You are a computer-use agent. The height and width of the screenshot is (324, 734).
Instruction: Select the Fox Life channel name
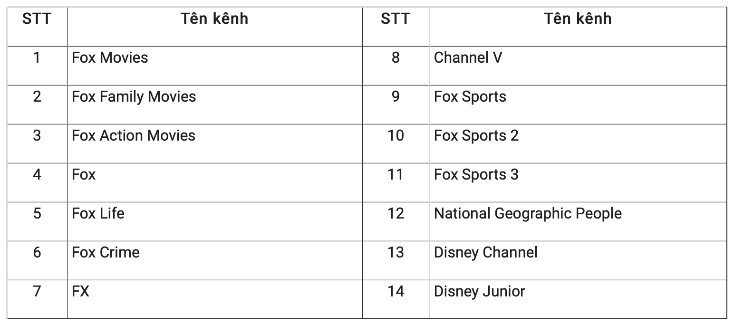click(98, 214)
